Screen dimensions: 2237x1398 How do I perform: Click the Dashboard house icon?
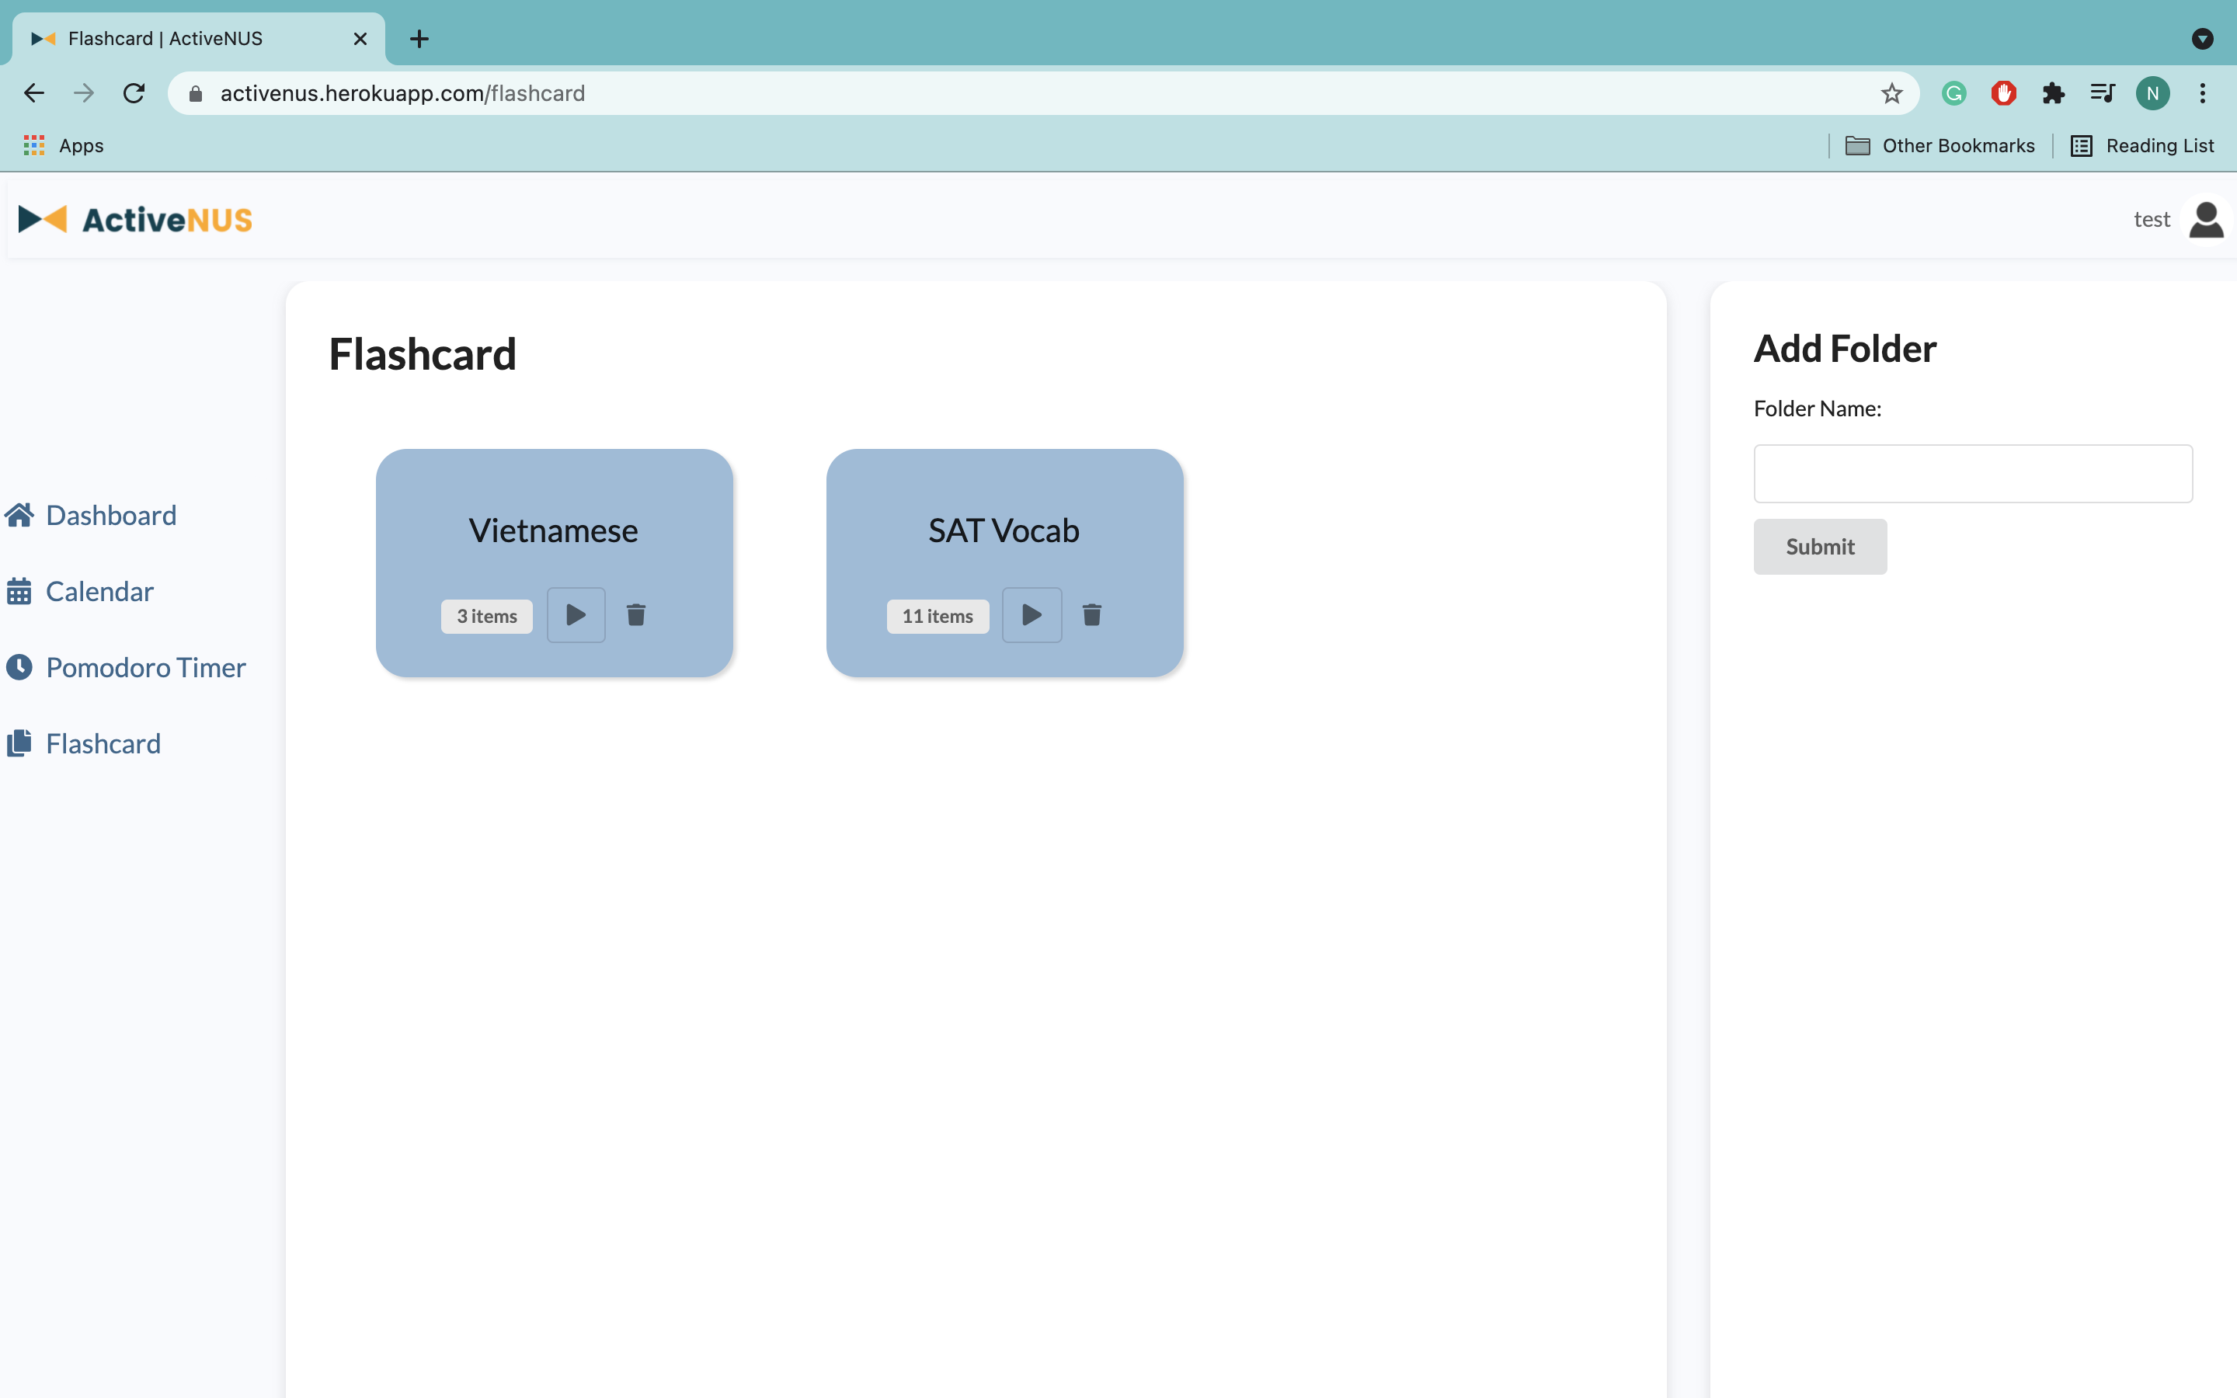point(19,515)
